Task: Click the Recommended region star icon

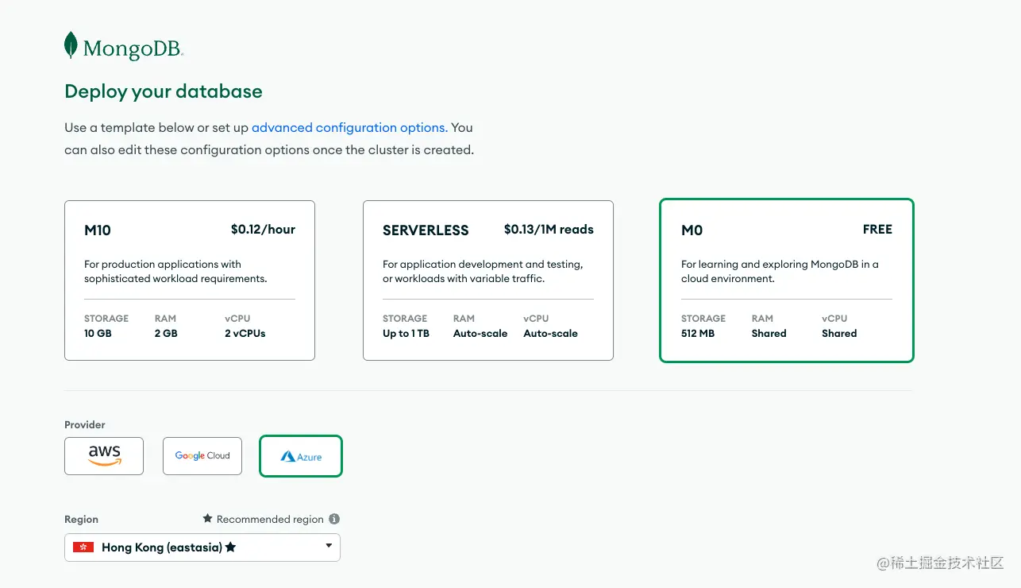Action: pyautogui.click(x=207, y=519)
